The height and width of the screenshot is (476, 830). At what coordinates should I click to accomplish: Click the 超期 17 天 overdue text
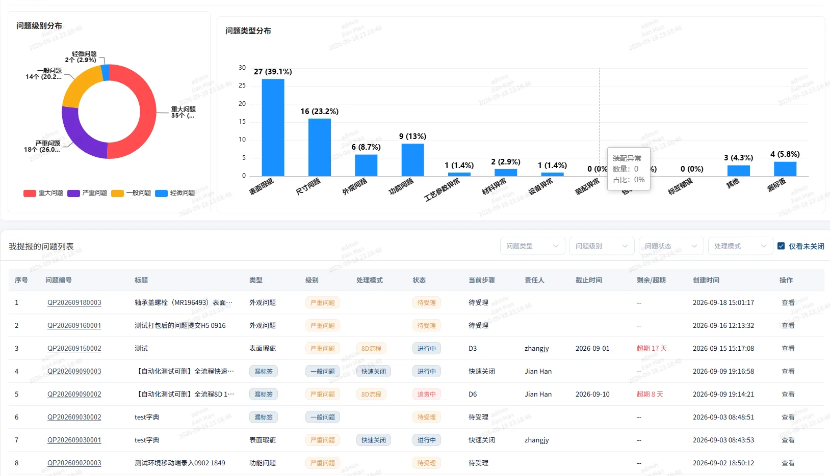coord(652,348)
